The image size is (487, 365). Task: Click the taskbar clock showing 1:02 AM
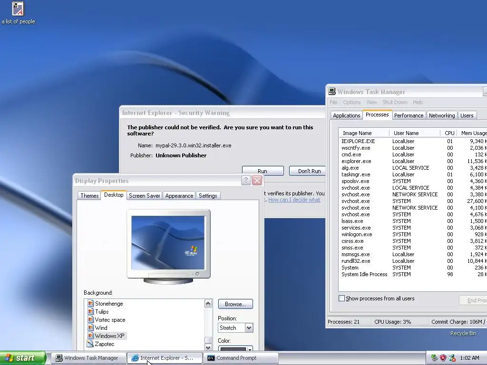(469, 358)
